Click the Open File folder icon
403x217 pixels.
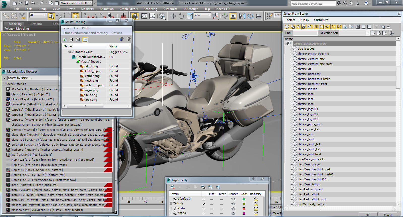[21, 3]
